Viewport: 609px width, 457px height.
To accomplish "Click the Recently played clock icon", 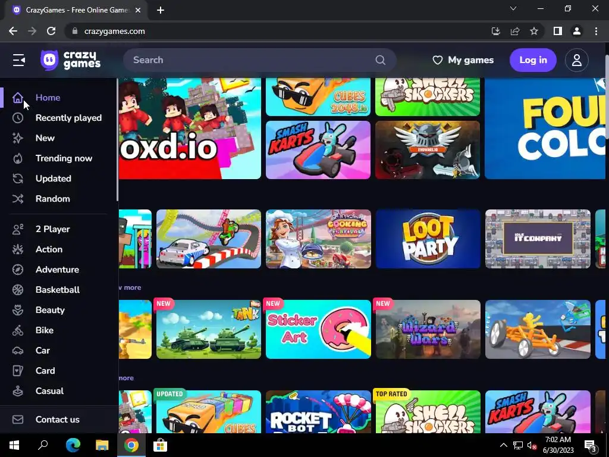I will [18, 118].
